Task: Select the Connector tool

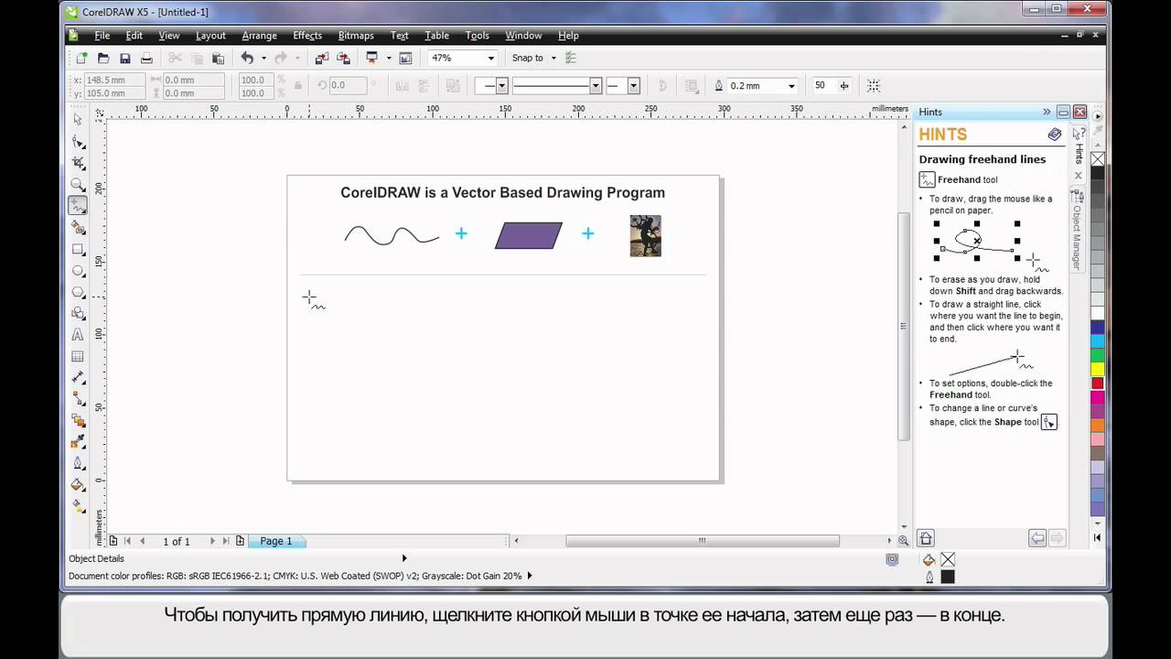Action: (78, 400)
